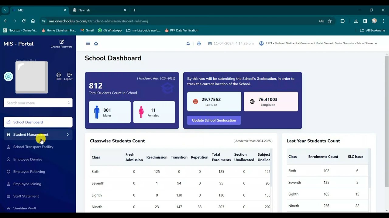This screenshot has height=218, width=389.
Task: Switch to the New Tab browser tab
Action: click(x=99, y=10)
